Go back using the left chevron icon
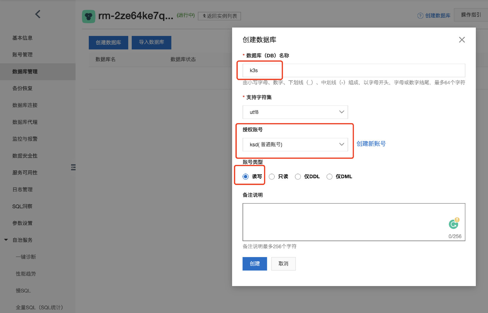Screen dimensions: 488x313 tap(38, 14)
